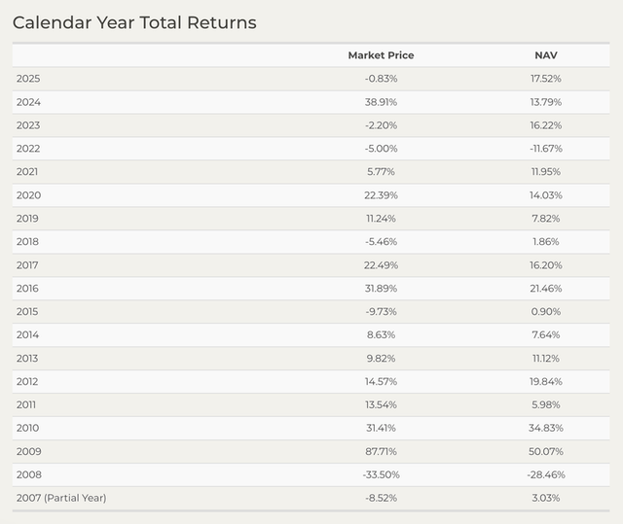The image size is (623, 524).
Task: Select the Calendar Year Total Returns heading
Action: (134, 22)
